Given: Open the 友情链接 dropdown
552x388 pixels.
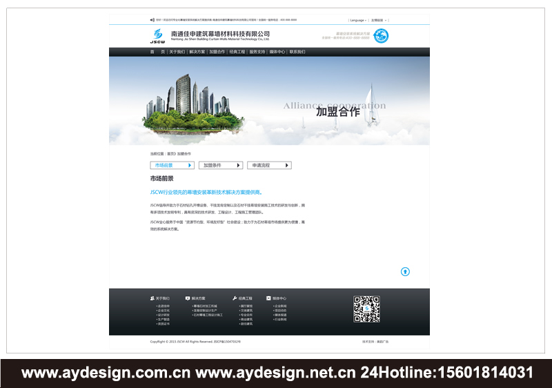Looking at the screenshot, I should [379, 21].
